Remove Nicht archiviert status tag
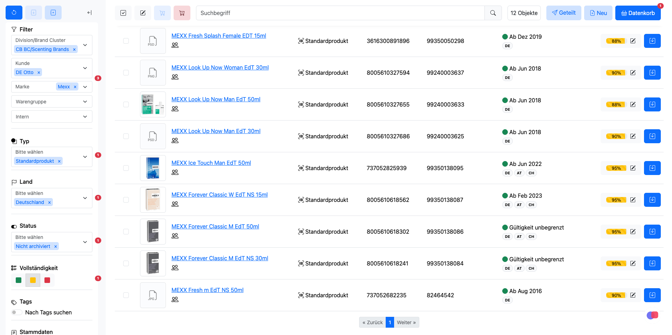The width and height of the screenshot is (672, 335). click(56, 247)
